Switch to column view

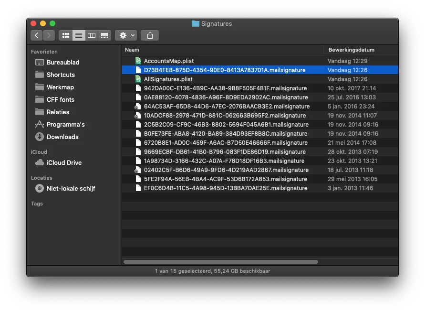point(92,35)
